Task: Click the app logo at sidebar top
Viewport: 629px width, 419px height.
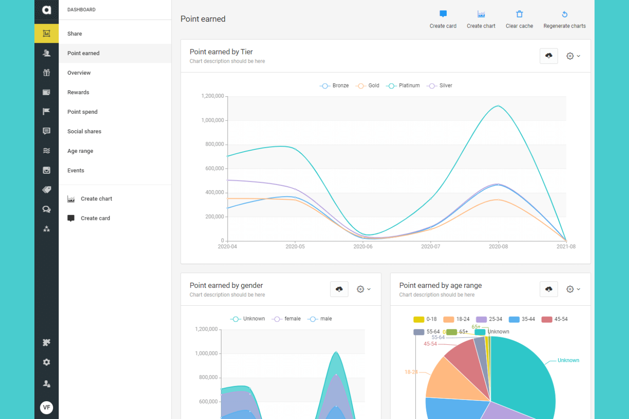Action: [46, 10]
